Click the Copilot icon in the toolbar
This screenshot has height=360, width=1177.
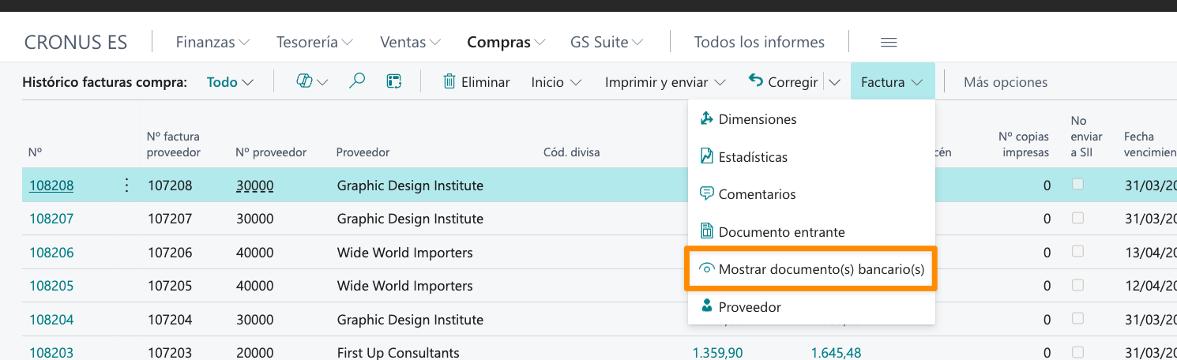click(304, 81)
